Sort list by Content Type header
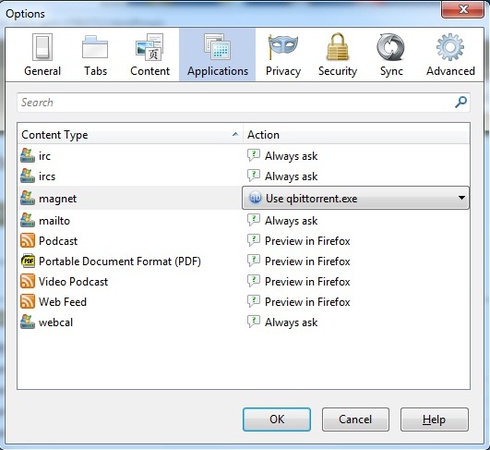 (130, 135)
